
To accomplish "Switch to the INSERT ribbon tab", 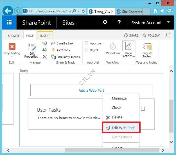I will [45, 36].
